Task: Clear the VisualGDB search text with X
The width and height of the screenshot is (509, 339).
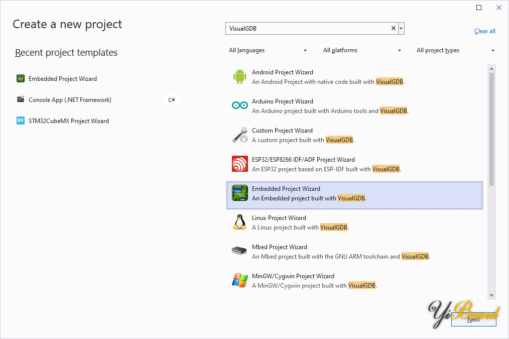Action: pyautogui.click(x=394, y=29)
